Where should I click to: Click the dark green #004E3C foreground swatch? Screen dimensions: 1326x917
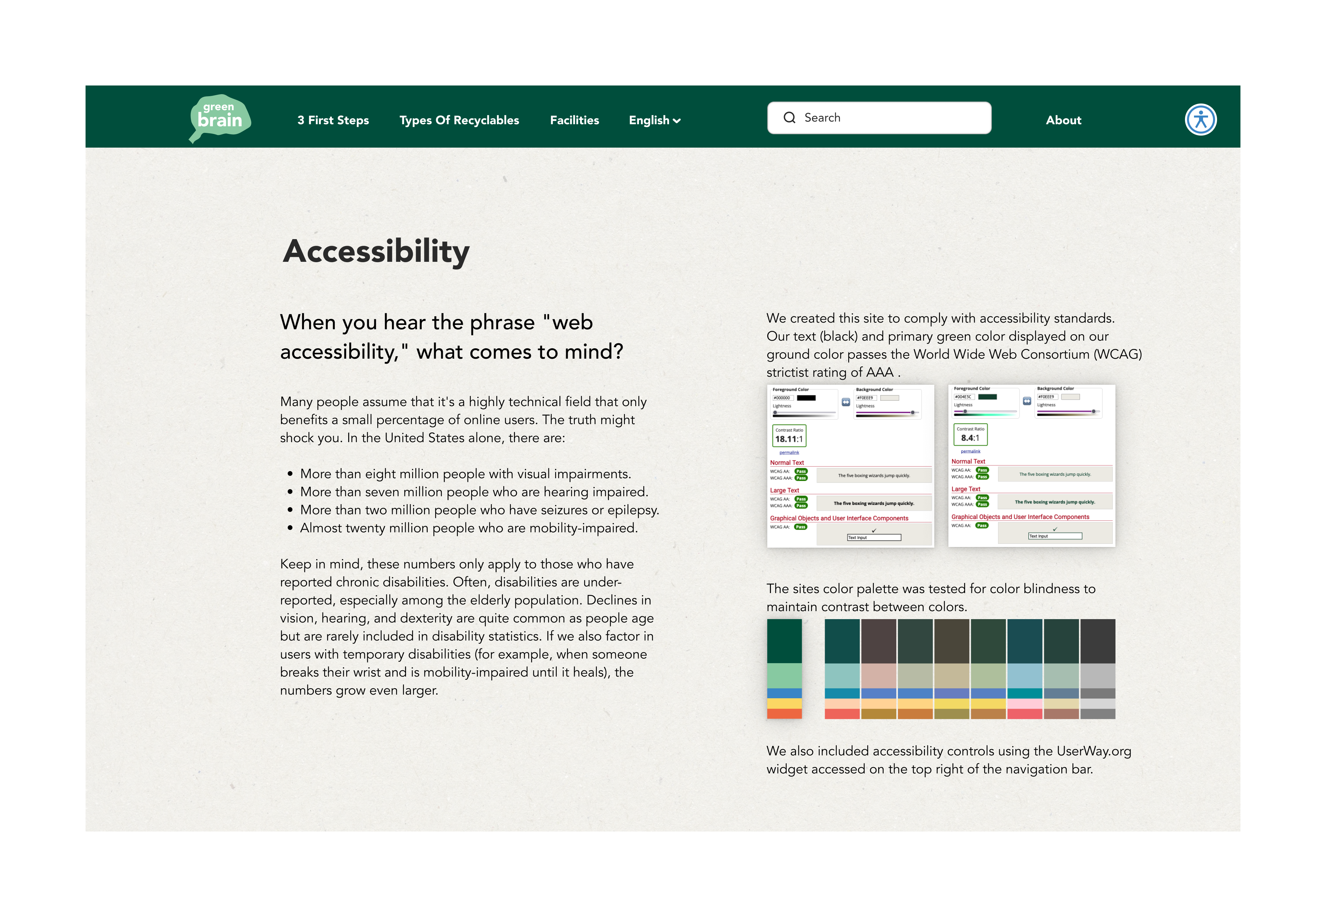pos(987,396)
